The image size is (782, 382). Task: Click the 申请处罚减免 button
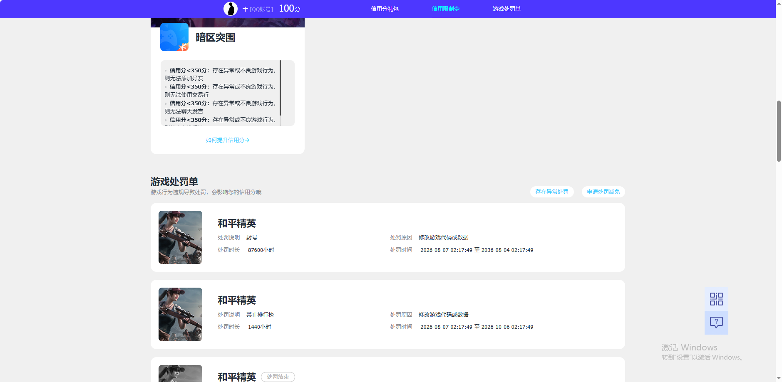[603, 192]
